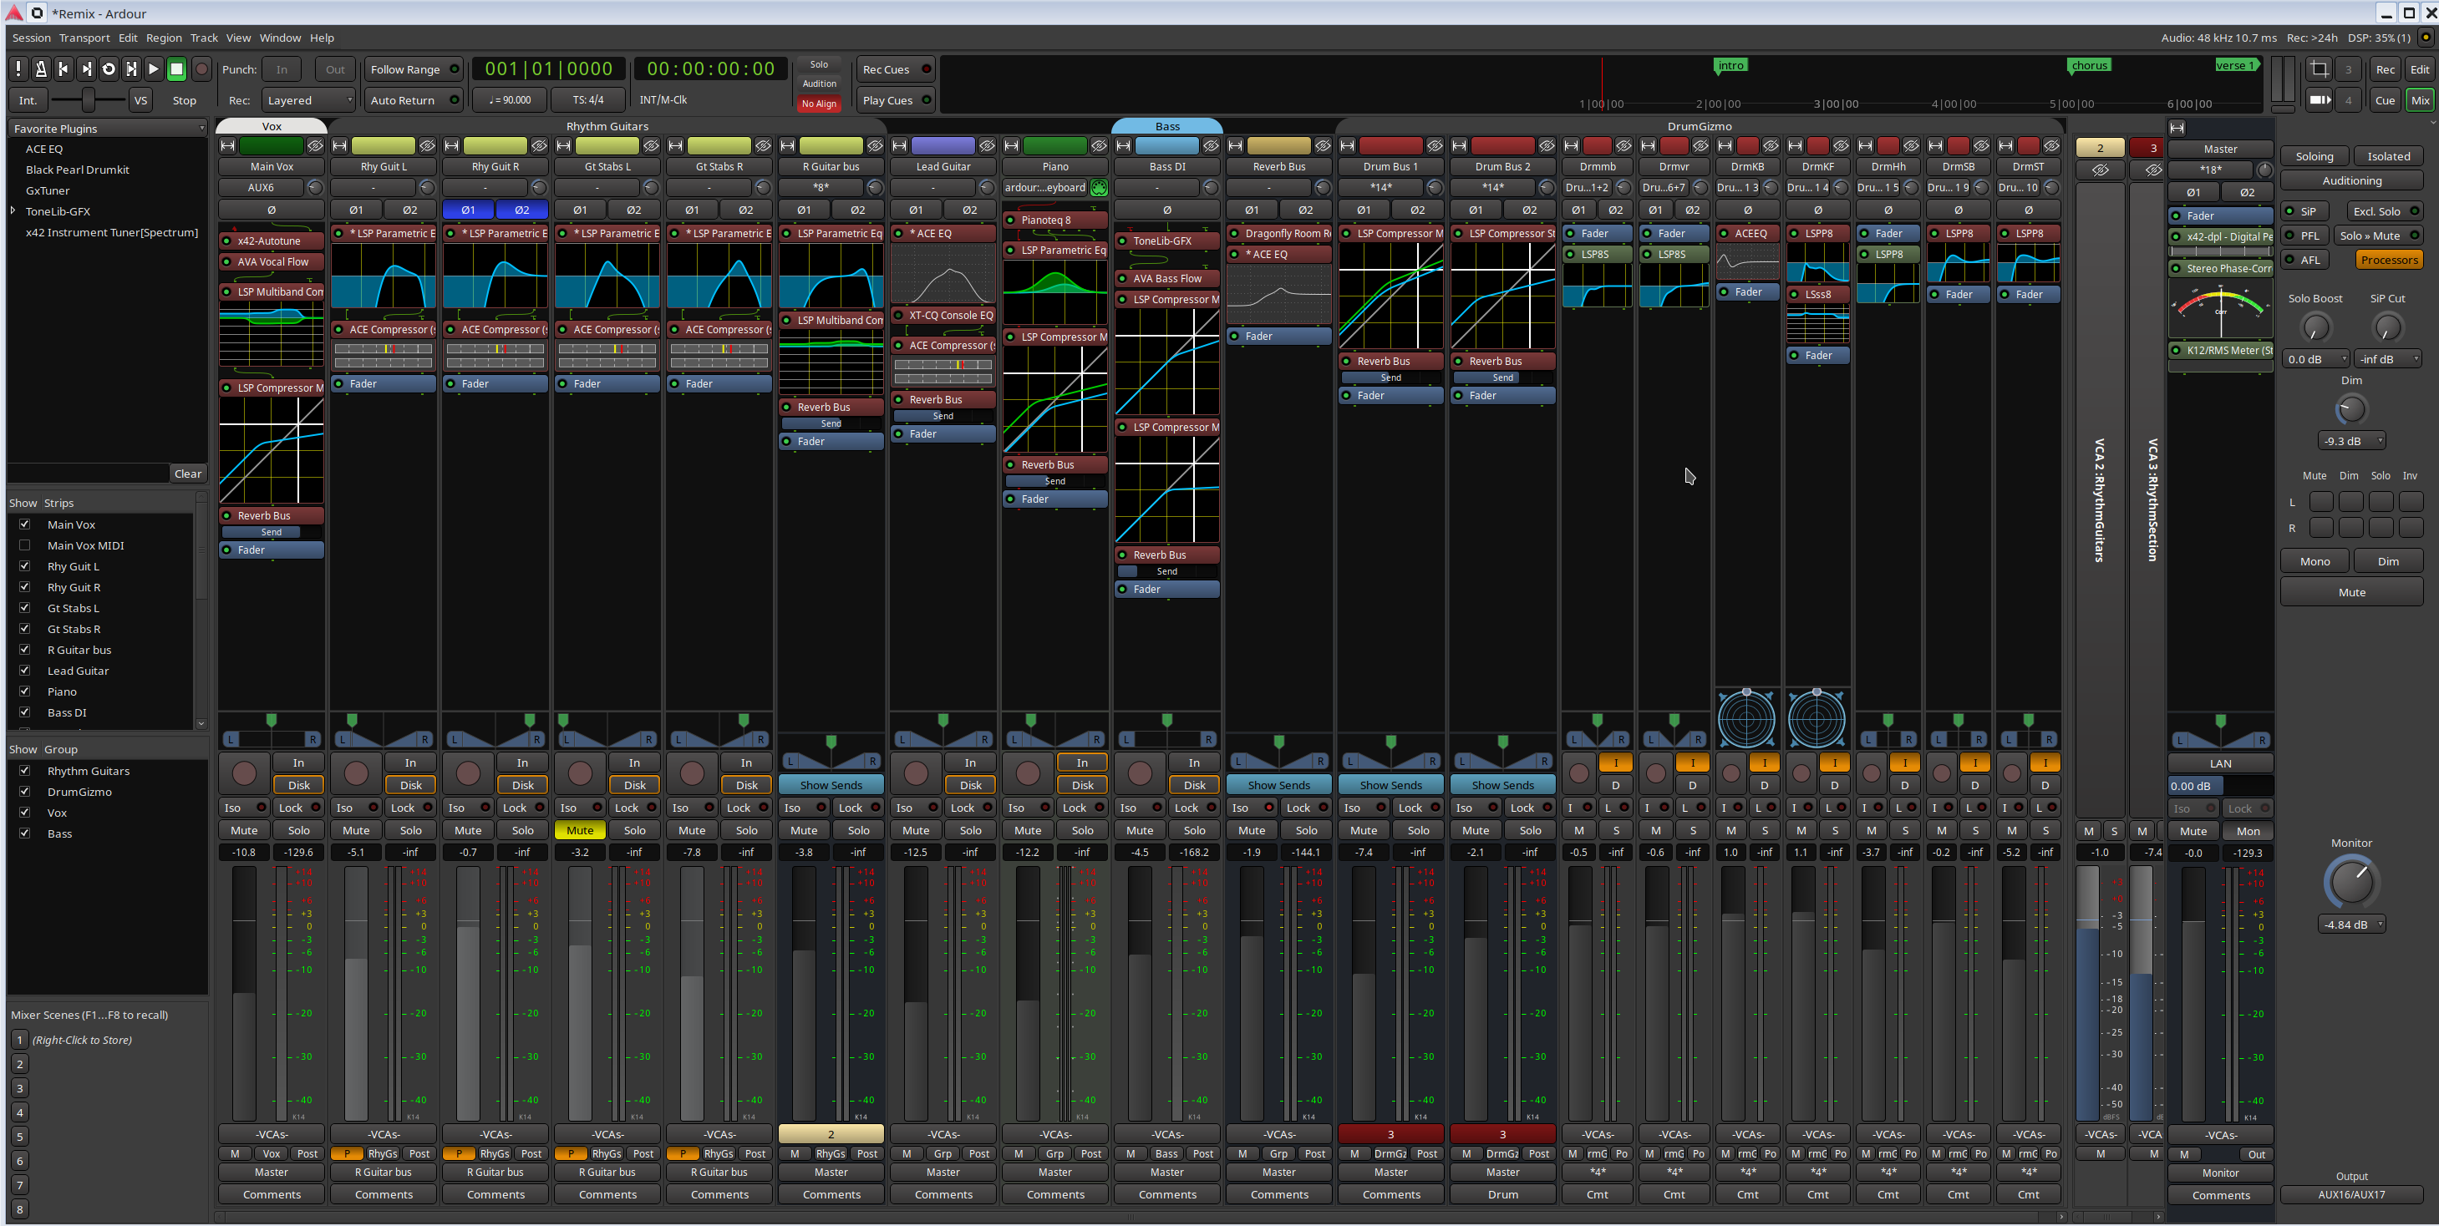Click the global record arm button
Viewport: 2439px width, 1226px height.
[x=201, y=69]
